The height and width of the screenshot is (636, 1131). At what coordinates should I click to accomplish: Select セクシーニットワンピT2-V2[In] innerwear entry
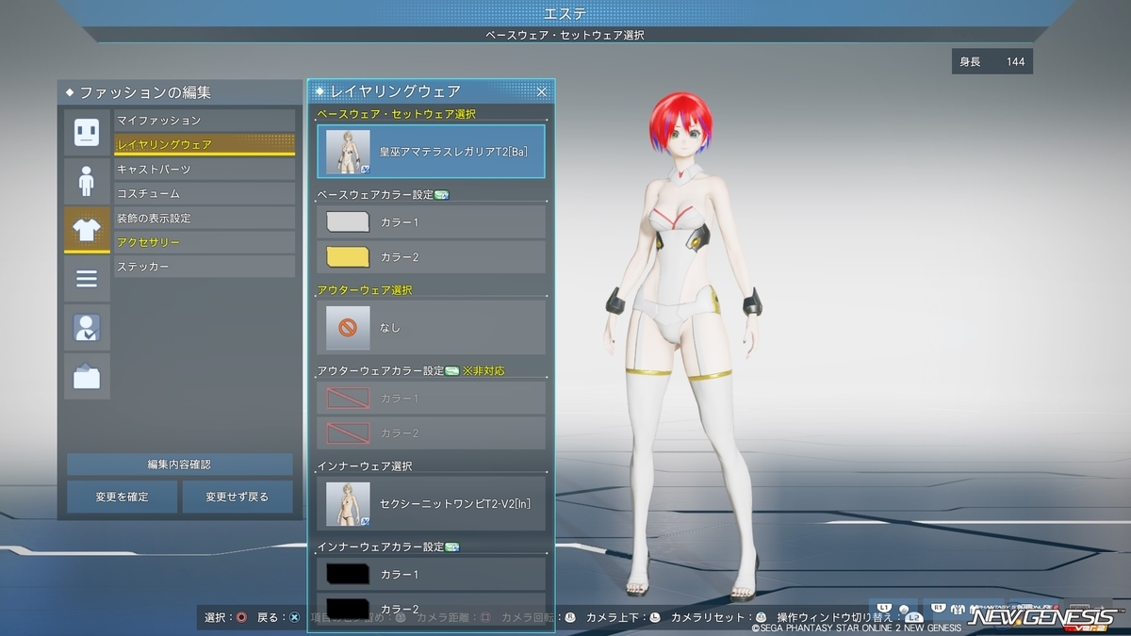(432, 503)
